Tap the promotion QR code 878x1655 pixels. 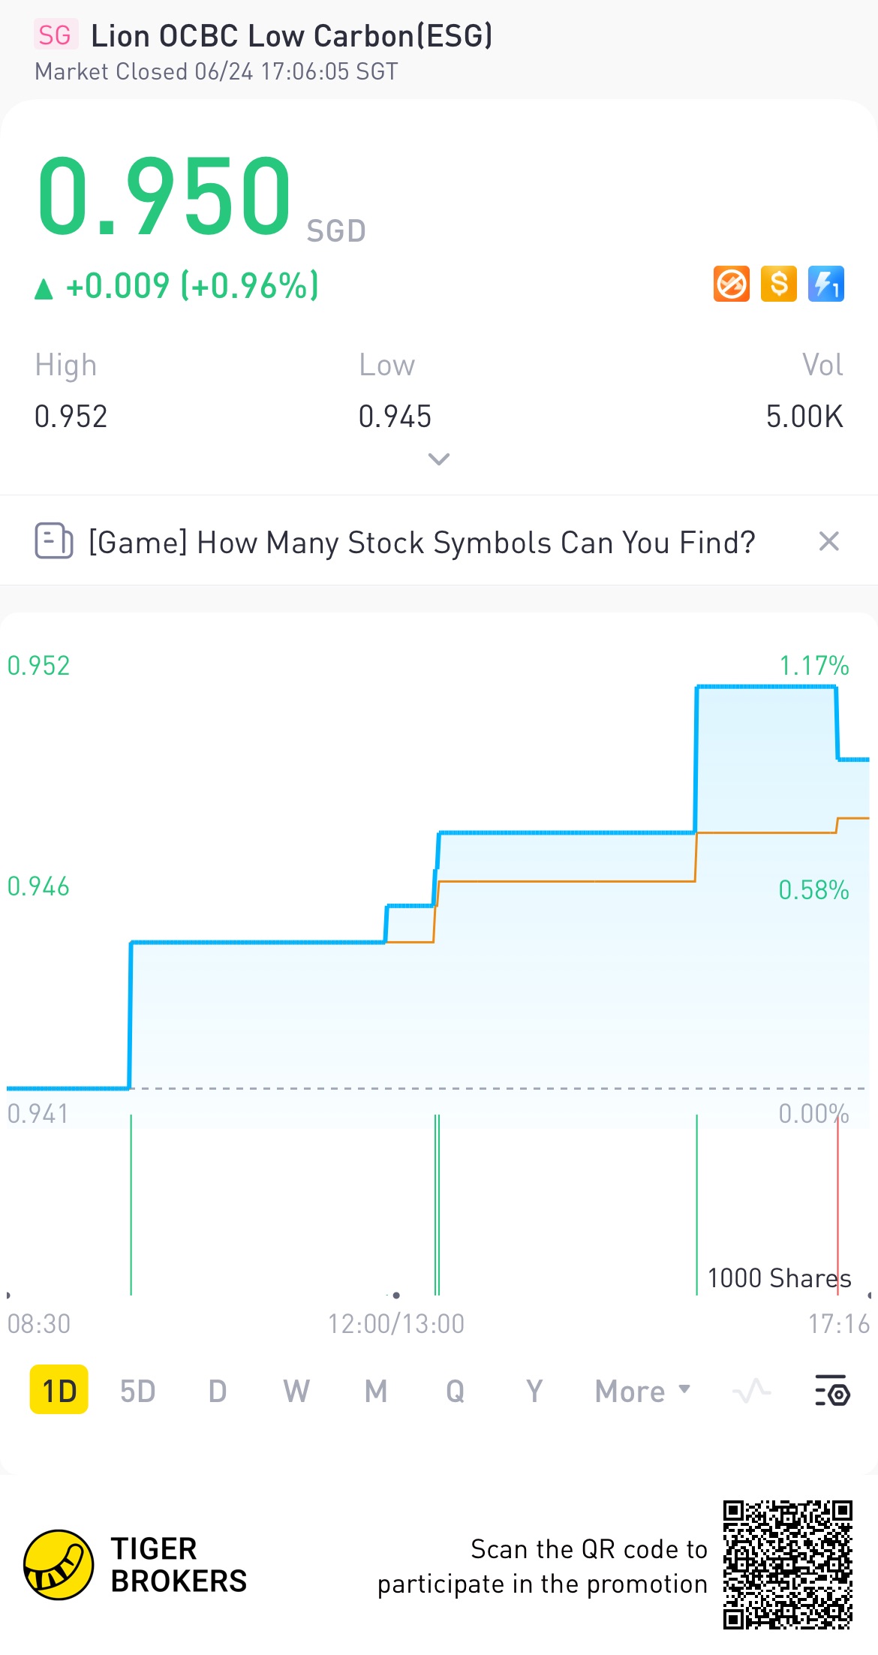[787, 1565]
